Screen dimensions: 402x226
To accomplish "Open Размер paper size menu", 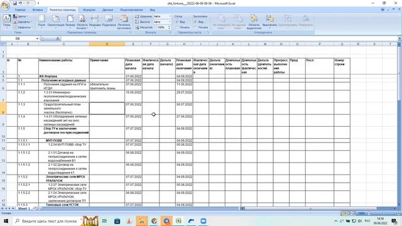I will pos(70,21).
